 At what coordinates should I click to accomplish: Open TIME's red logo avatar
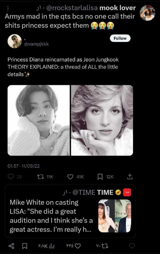coord(127,192)
